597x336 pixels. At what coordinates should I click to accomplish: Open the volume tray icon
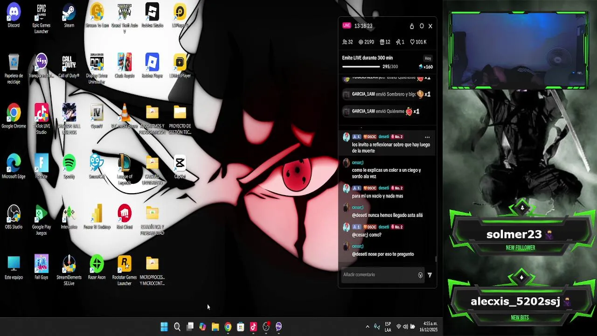tap(405, 327)
